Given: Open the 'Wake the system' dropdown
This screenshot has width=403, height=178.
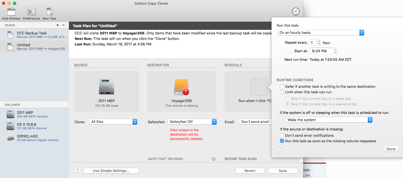Looking at the screenshot, I should pos(329,120).
